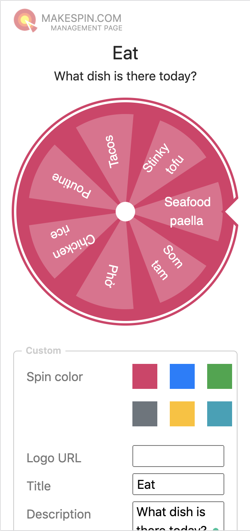Select the crimson spin color swatch
This screenshot has height=531, width=250.
pyautogui.click(x=144, y=376)
